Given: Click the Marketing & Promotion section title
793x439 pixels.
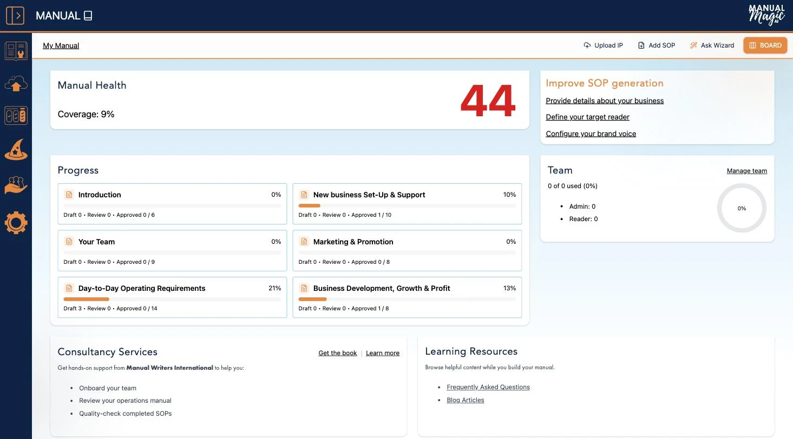Looking at the screenshot, I should coord(353,242).
